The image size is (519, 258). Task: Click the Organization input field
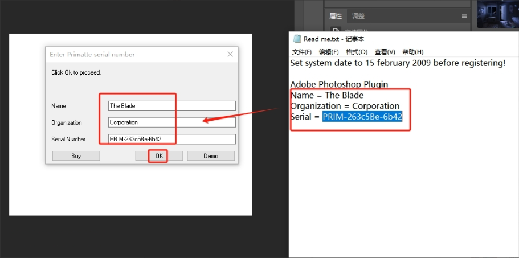click(x=172, y=122)
